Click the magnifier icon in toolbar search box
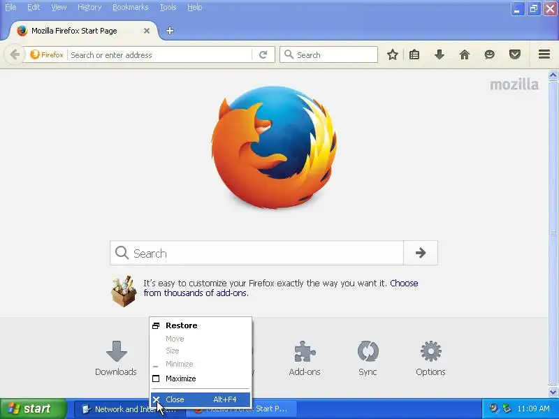The width and height of the screenshot is (559, 419). click(289, 55)
